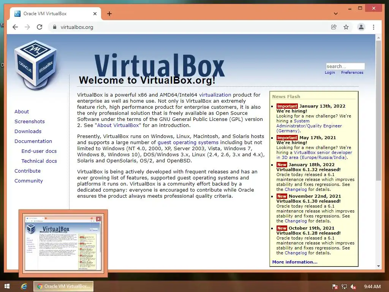Open Screenshots in the sidebar

[30, 121]
